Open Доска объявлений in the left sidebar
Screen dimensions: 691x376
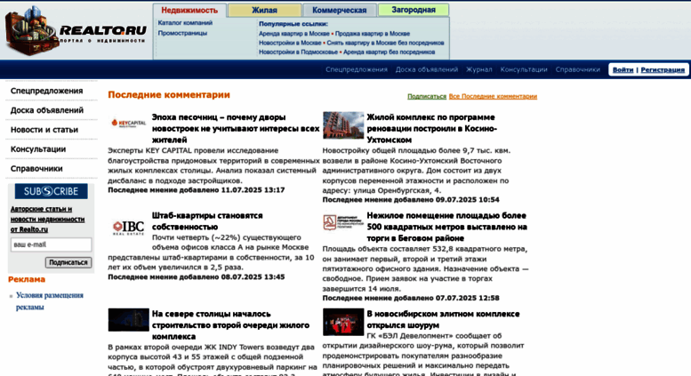pos(47,110)
